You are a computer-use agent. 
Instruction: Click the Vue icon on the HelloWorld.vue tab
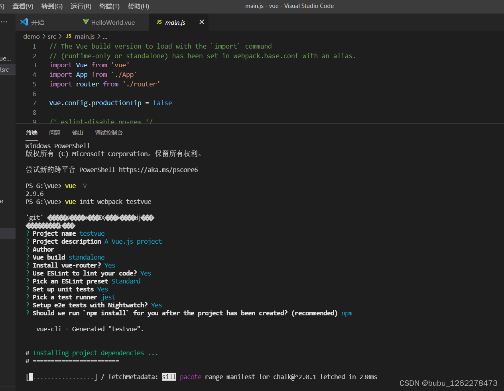(x=86, y=22)
